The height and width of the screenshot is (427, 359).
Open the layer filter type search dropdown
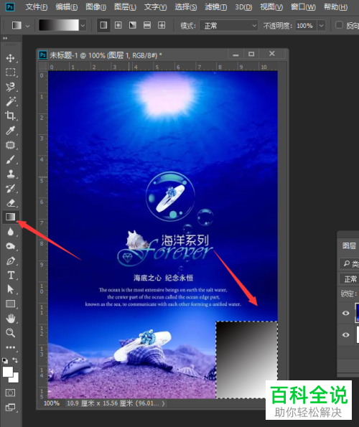click(x=350, y=263)
